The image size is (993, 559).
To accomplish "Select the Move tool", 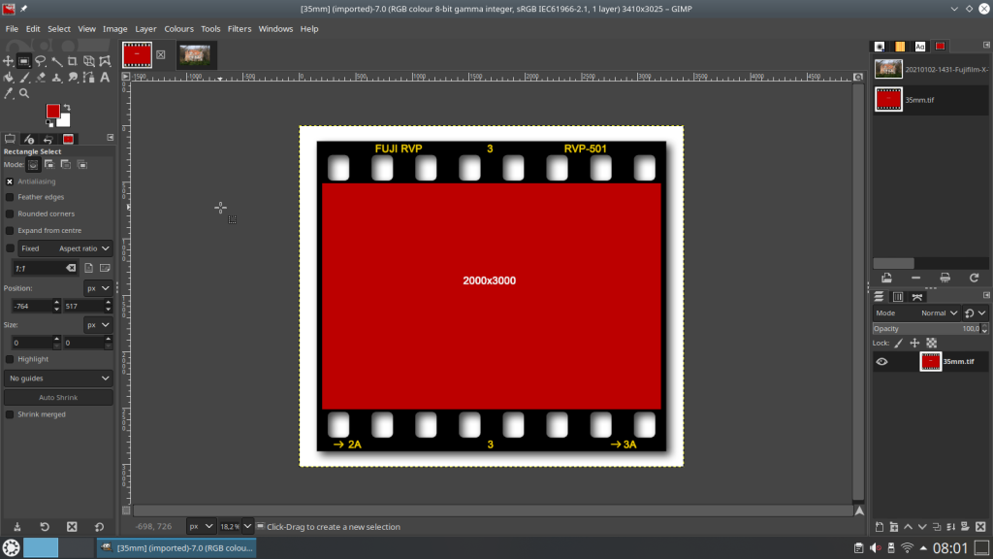I will 8,61.
